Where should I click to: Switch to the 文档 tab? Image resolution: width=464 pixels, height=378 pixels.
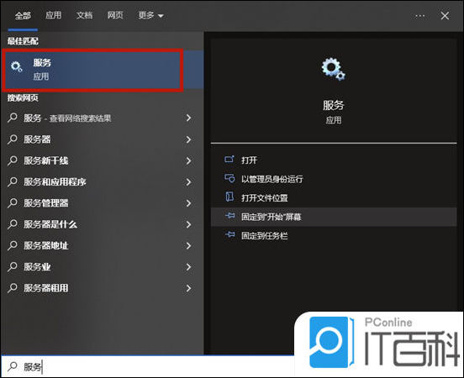click(84, 15)
